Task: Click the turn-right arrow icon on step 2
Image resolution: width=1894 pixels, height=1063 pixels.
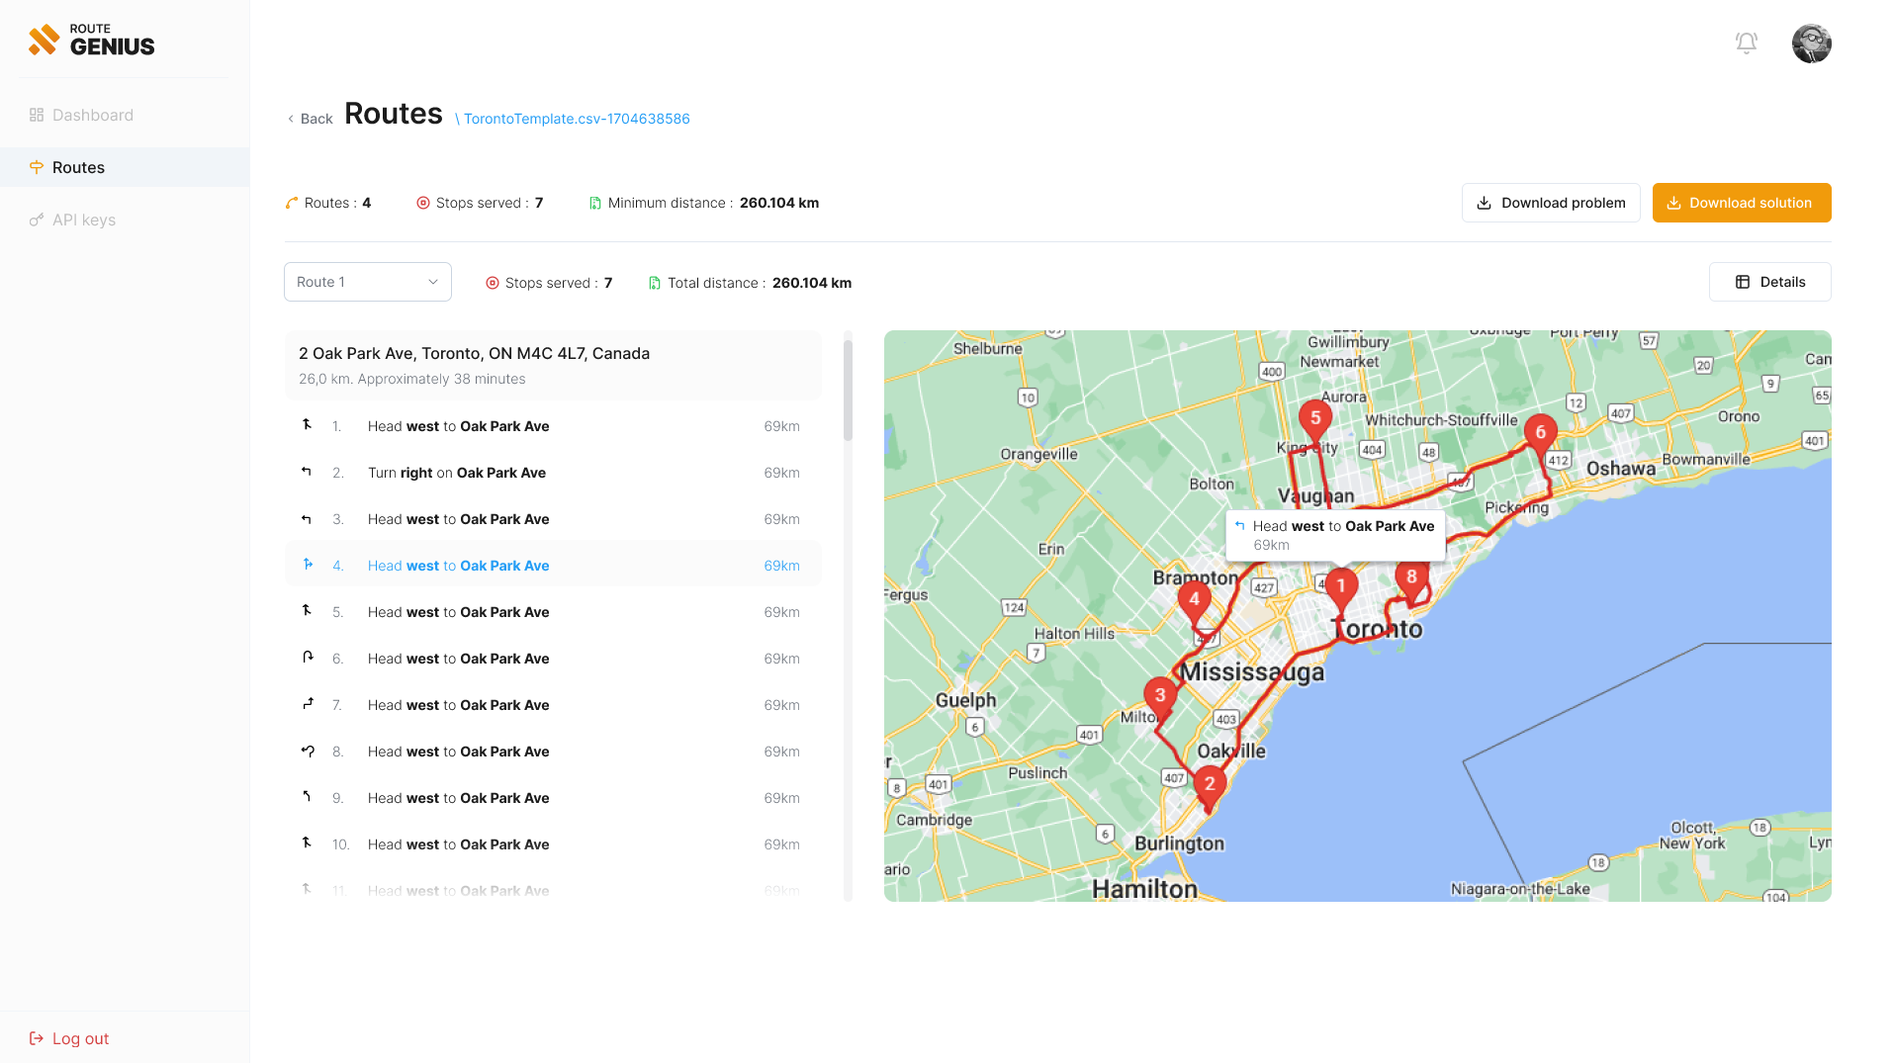Action: coord(307,472)
